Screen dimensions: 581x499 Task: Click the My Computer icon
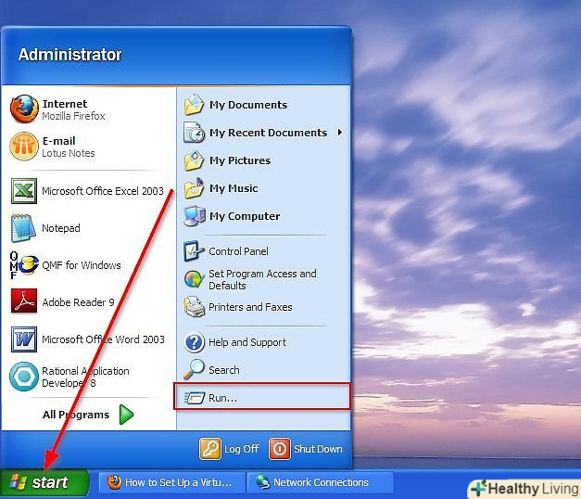[194, 216]
